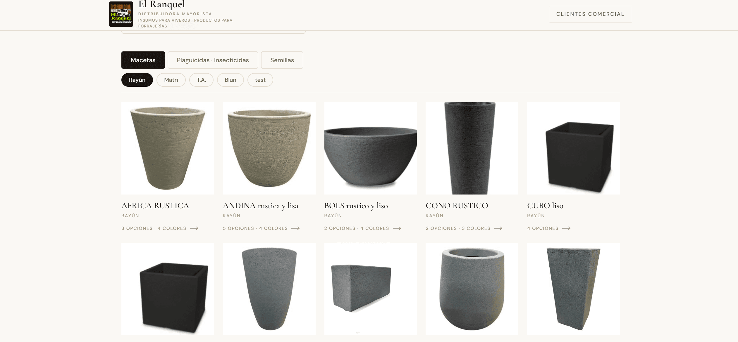Open the BOLS rustico y liso title
This screenshot has width=738, height=342.
(x=356, y=206)
